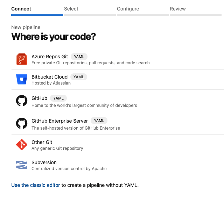The image size is (224, 197).
Task: Click the YAML badge next to Bitbucket Cloud
Action: click(x=78, y=77)
